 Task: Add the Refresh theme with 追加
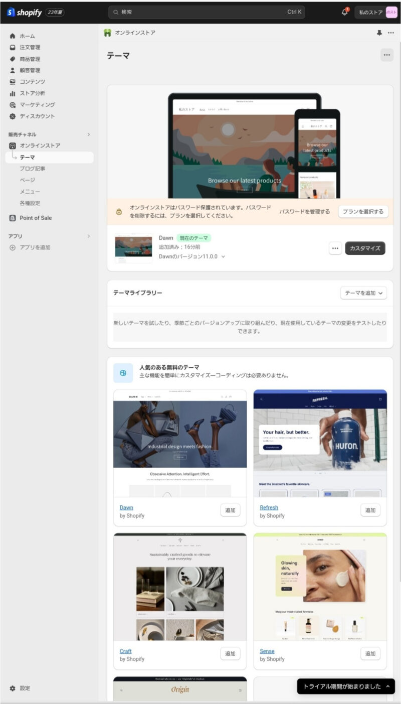(x=370, y=510)
